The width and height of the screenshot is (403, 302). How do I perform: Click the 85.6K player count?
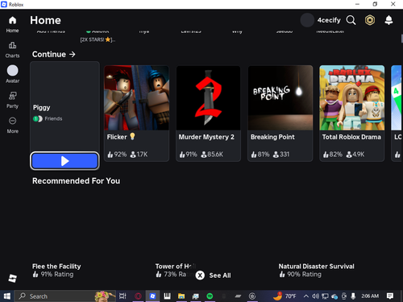212,155
